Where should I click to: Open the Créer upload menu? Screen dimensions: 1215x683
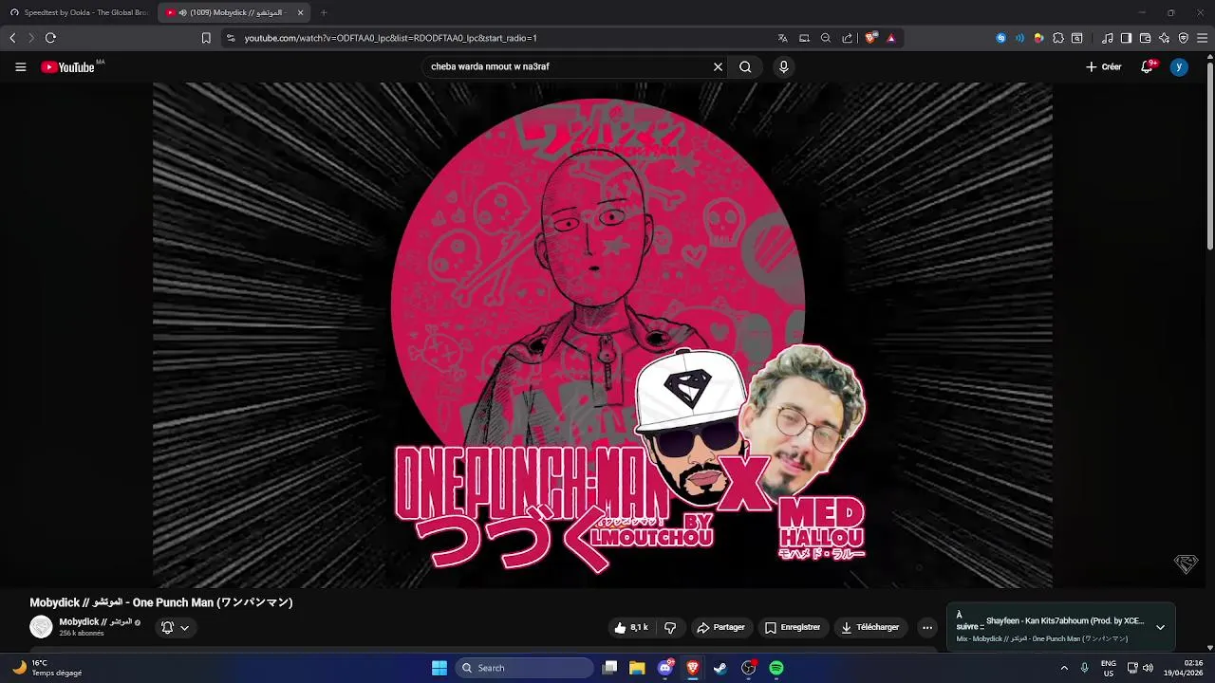tap(1104, 67)
